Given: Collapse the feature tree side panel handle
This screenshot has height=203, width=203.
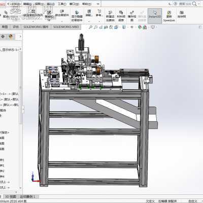Looking at the screenshot, I should (23, 109).
